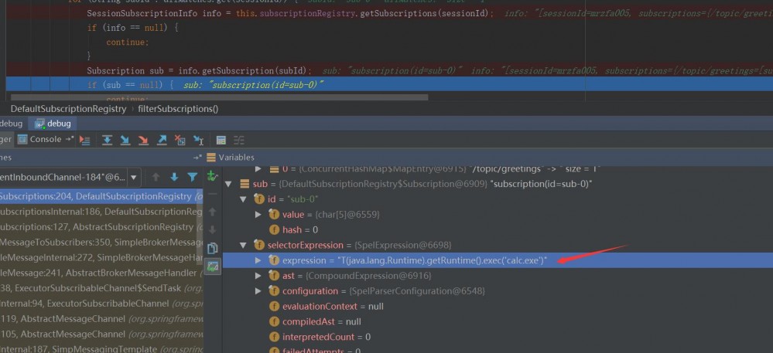The width and height of the screenshot is (773, 353).
Task: Click the restore layout icon beside Console
Action: pos(70,140)
